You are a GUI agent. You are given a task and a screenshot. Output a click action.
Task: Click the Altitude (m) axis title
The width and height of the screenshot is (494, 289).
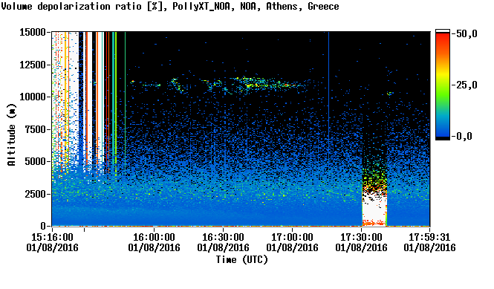12,134
